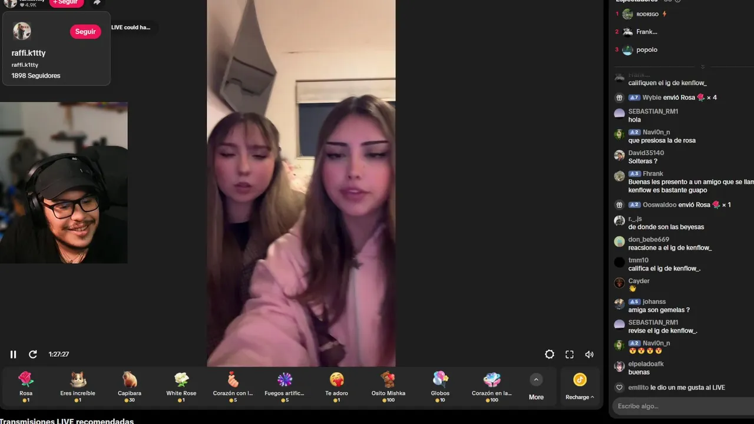This screenshot has height=424, width=754.
Task: Collapse the top viewers list chevron
Action: (702, 67)
